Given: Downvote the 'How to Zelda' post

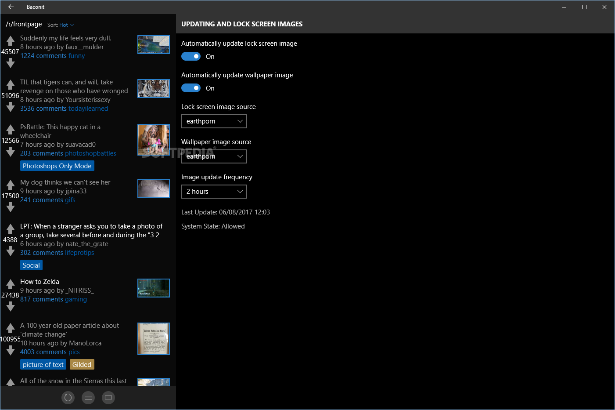Looking at the screenshot, I should 11,307.
